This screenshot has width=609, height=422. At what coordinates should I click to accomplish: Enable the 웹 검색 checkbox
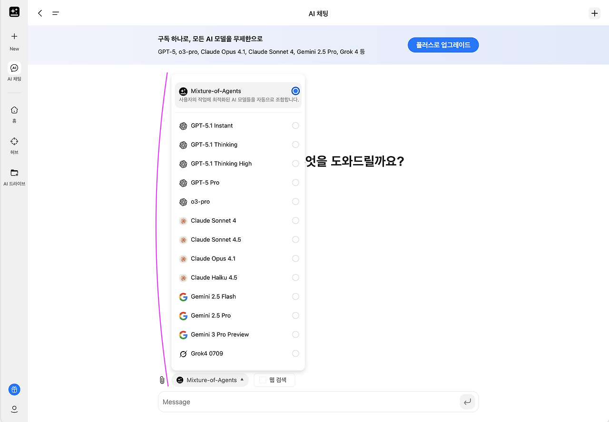[263, 380]
